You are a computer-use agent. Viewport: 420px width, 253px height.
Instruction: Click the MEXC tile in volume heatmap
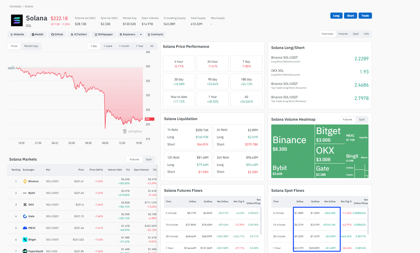point(352,138)
